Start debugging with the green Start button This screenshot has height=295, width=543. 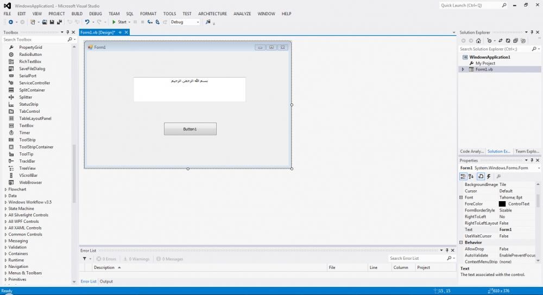(x=119, y=22)
